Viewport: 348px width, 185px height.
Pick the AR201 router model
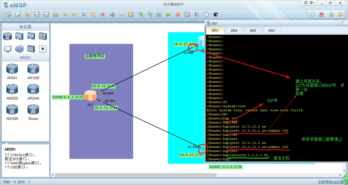pos(12,72)
